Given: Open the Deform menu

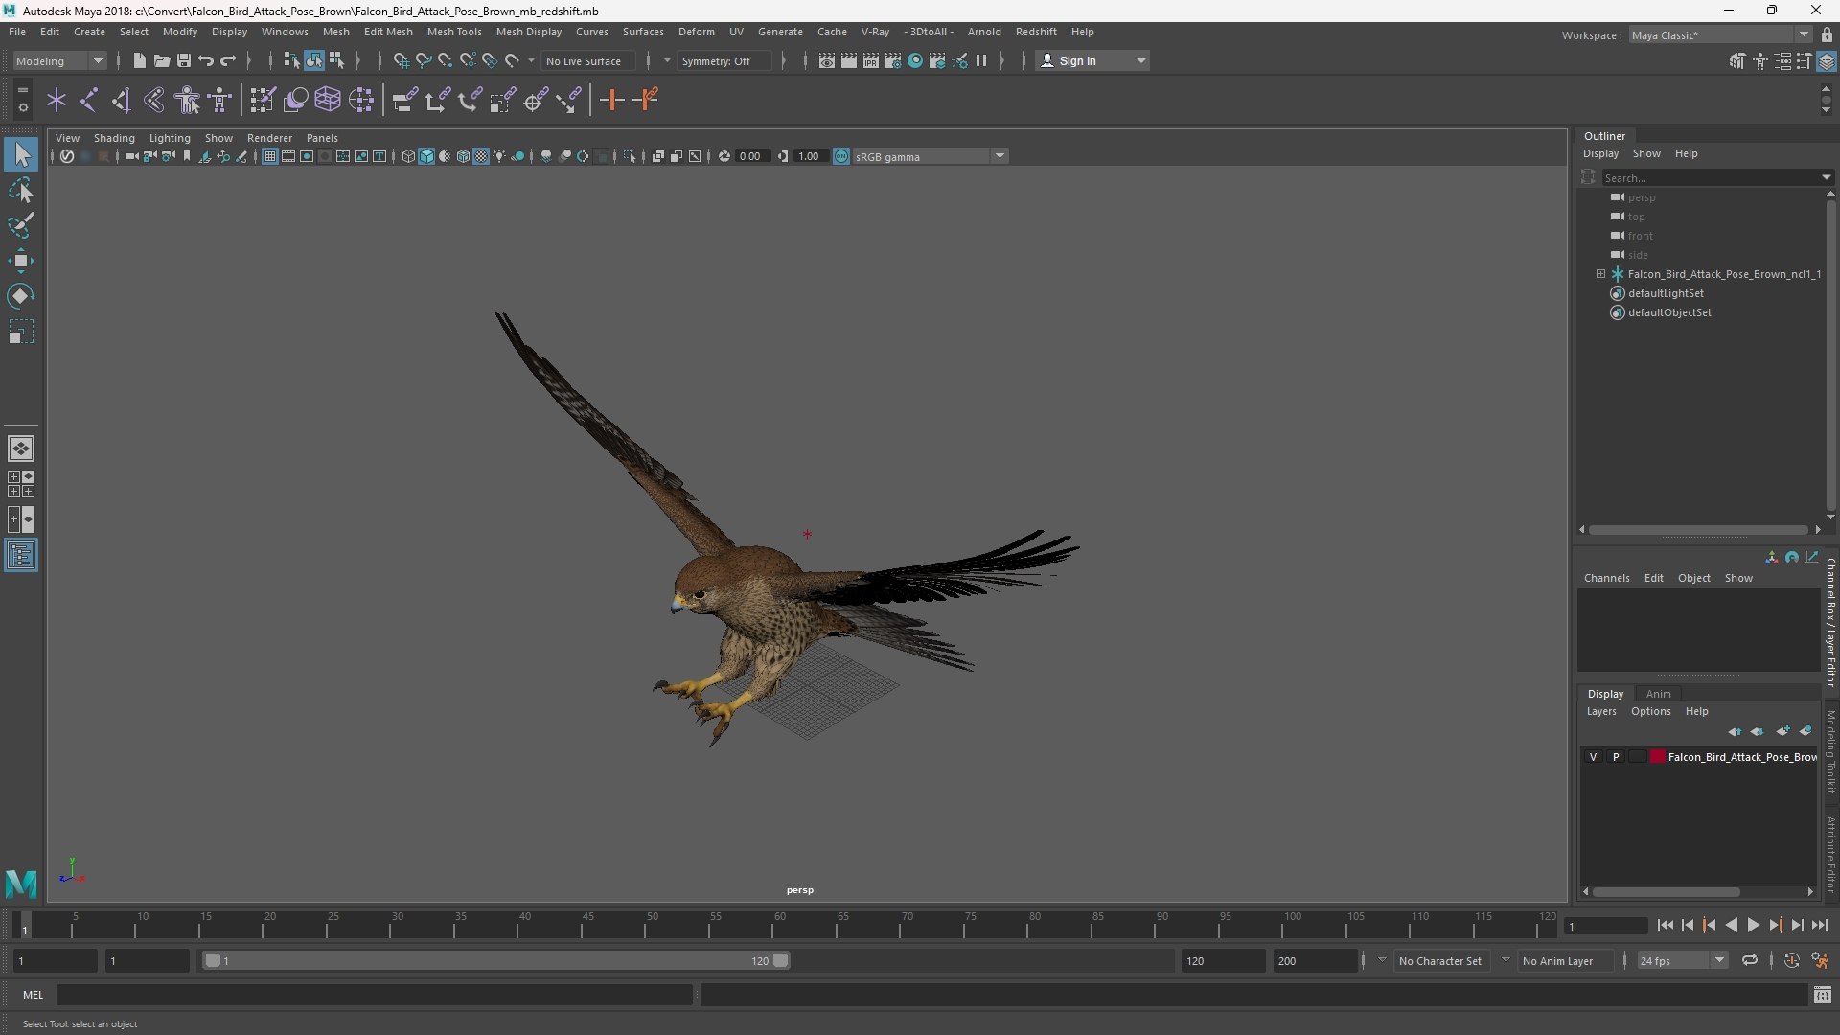Looking at the screenshot, I should coord(697,32).
